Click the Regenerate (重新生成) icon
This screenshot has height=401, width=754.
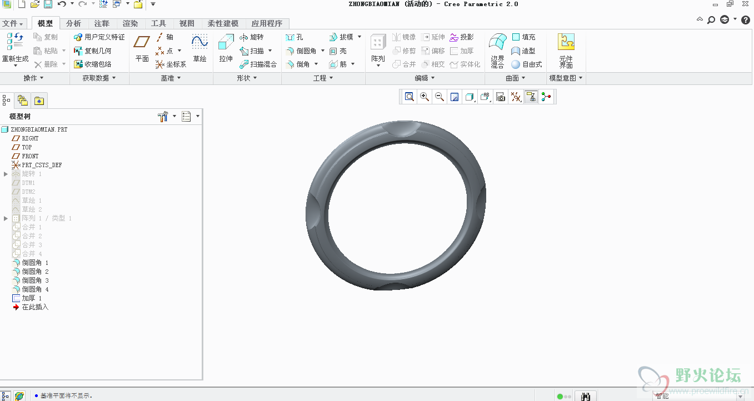pos(15,42)
